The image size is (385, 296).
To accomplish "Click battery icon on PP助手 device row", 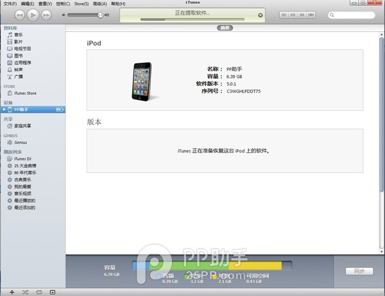I will [60, 110].
